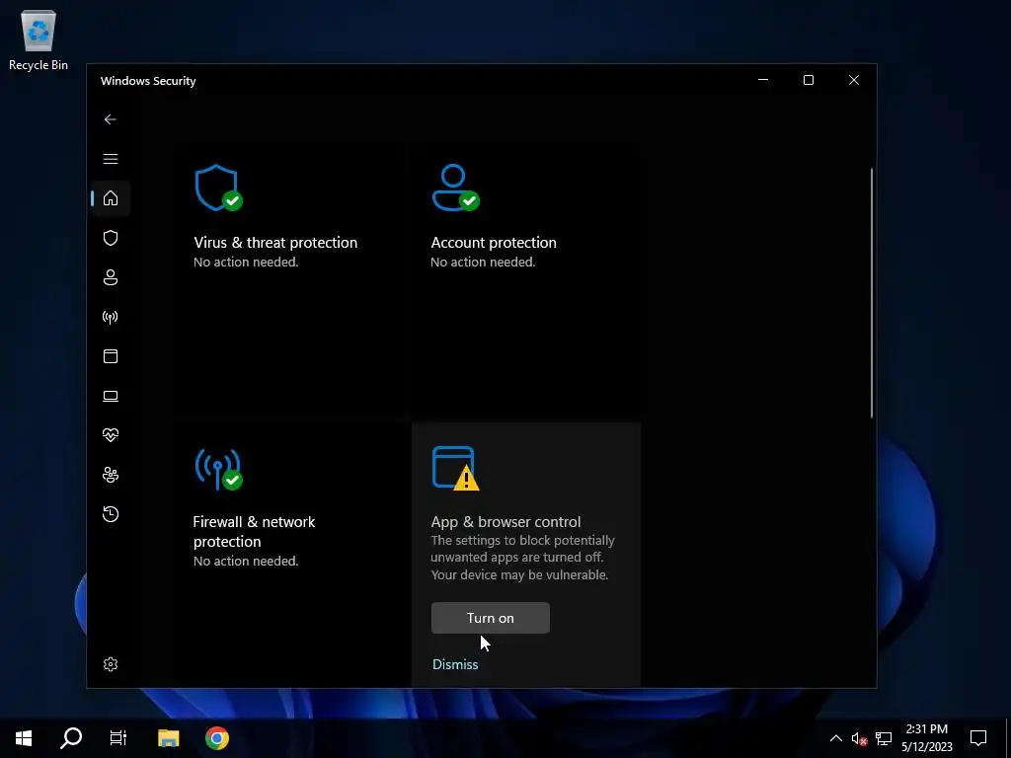
Task: Select the Home sidebar icon
Action: pos(111,197)
